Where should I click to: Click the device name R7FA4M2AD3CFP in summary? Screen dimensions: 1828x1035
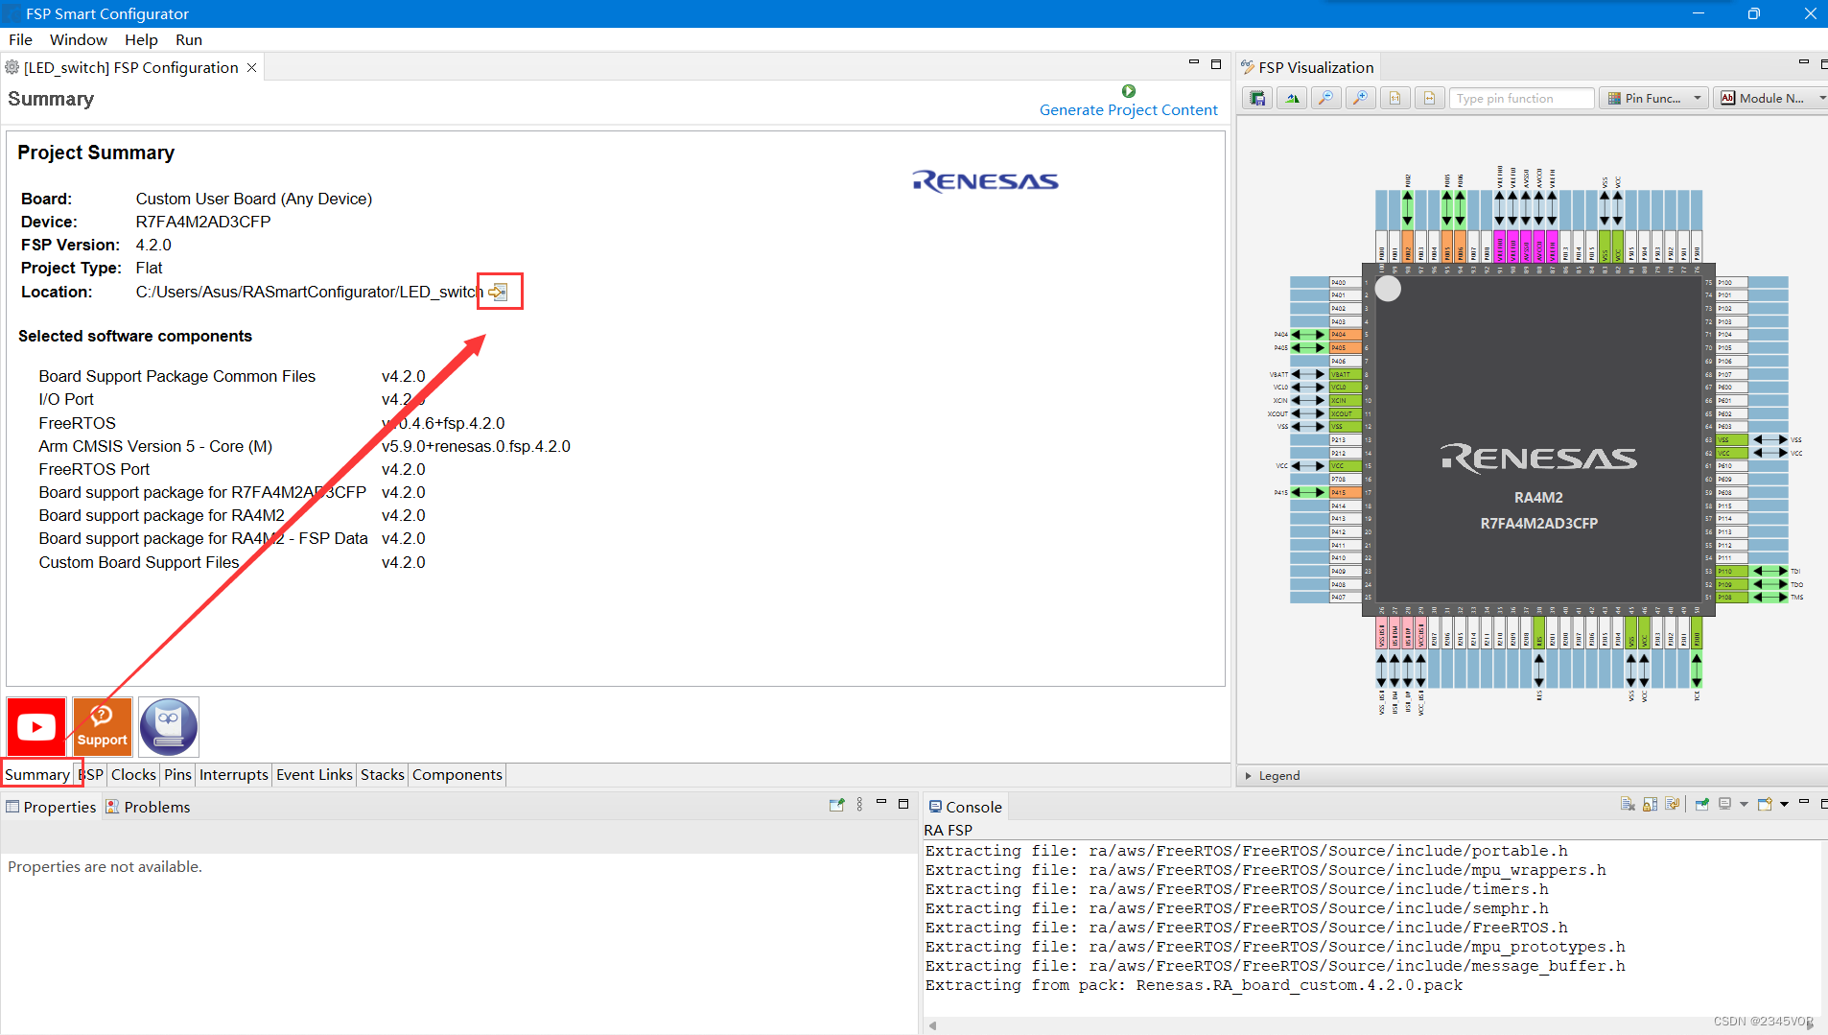[x=203, y=222]
